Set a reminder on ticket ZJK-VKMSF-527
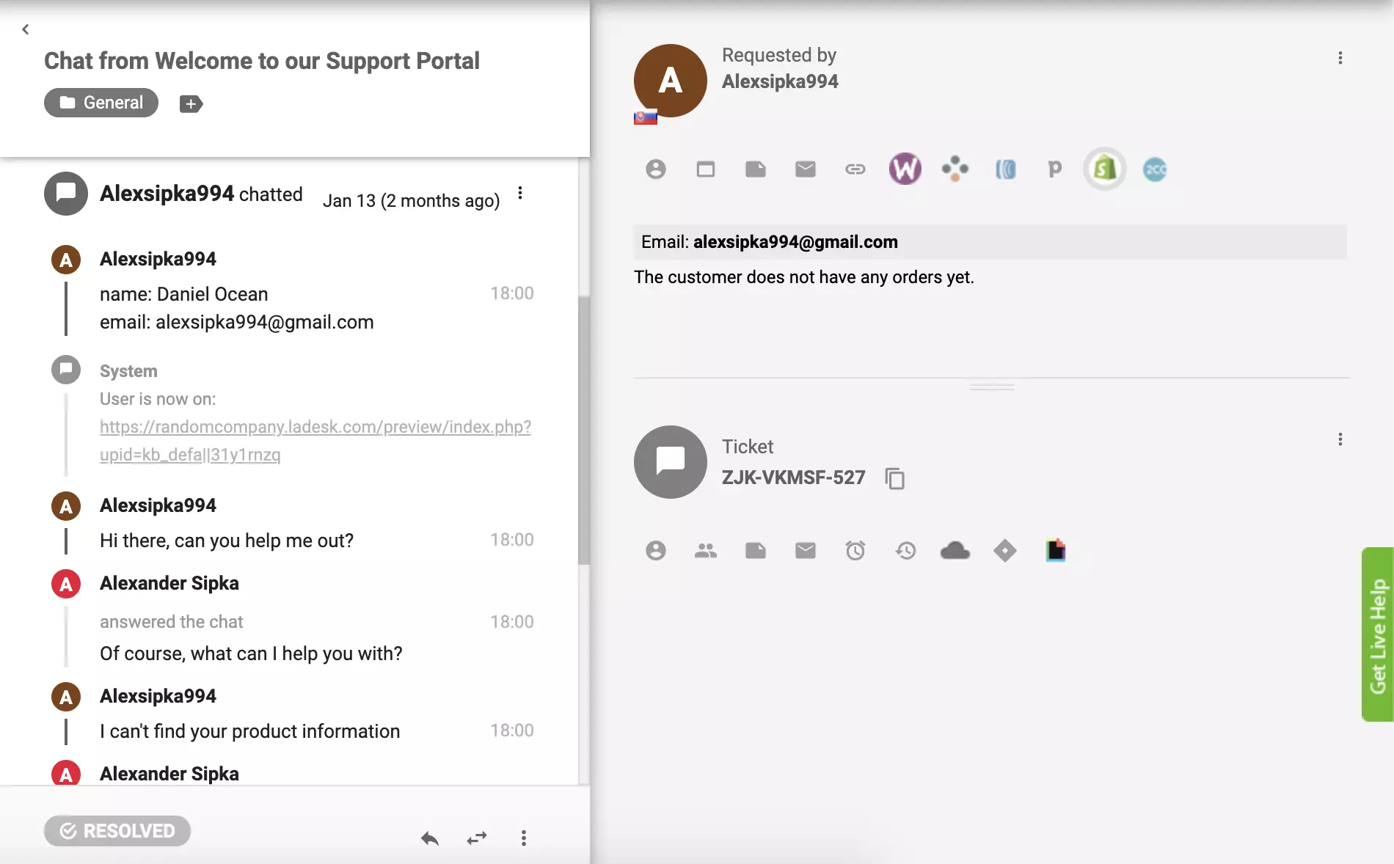This screenshot has height=864, width=1394. click(x=855, y=550)
